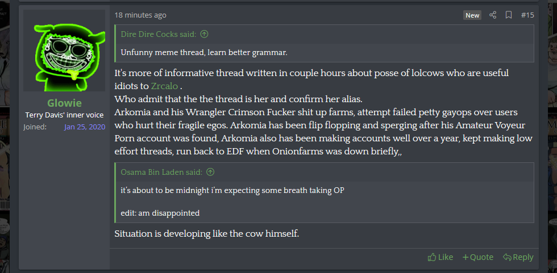Image resolution: width=557 pixels, height=273 pixels.
Task: Open "Dire Dire Cocks said:" quote source
Action: click(x=158, y=34)
